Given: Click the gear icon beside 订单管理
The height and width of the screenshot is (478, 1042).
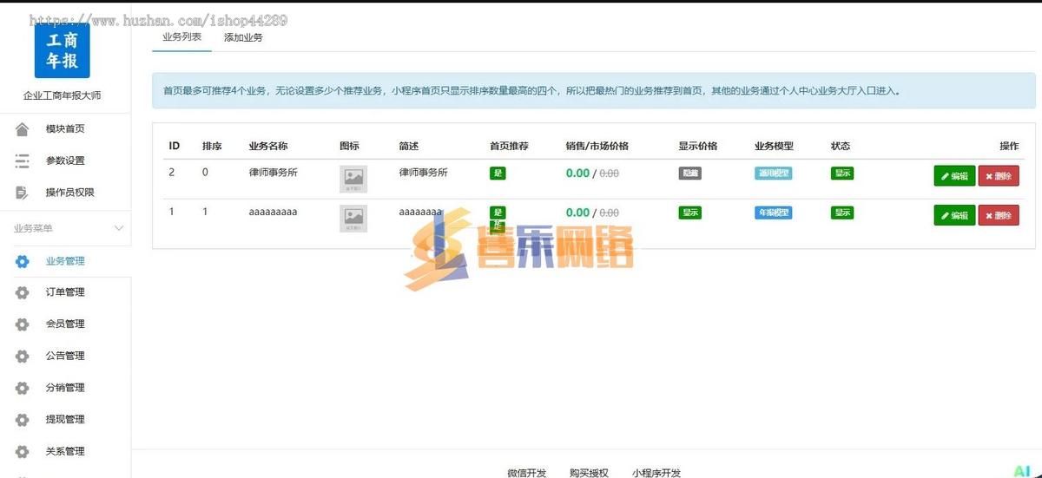Looking at the screenshot, I should 23,292.
